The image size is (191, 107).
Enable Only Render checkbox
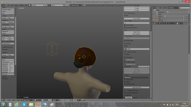point(125,57)
